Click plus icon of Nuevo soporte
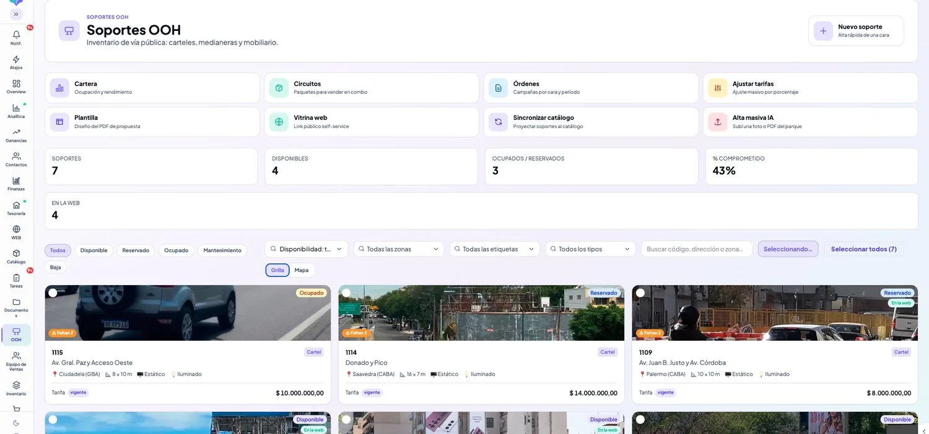 [x=823, y=31]
